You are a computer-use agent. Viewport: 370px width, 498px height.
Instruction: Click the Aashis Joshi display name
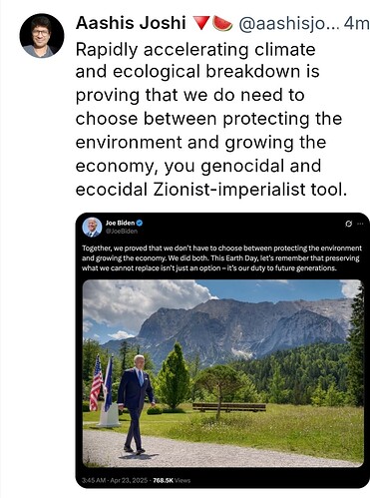pos(131,23)
